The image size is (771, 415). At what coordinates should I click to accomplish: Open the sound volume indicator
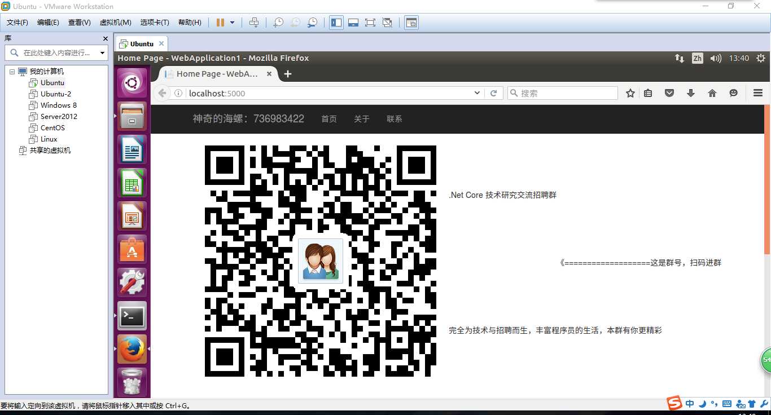click(x=716, y=58)
